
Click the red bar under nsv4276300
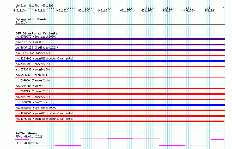pyautogui.click(x=120, y=116)
